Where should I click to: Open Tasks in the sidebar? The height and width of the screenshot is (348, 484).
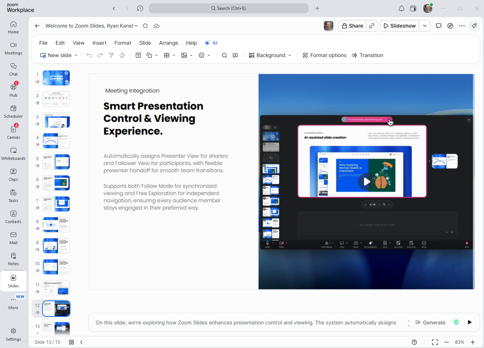(13, 196)
